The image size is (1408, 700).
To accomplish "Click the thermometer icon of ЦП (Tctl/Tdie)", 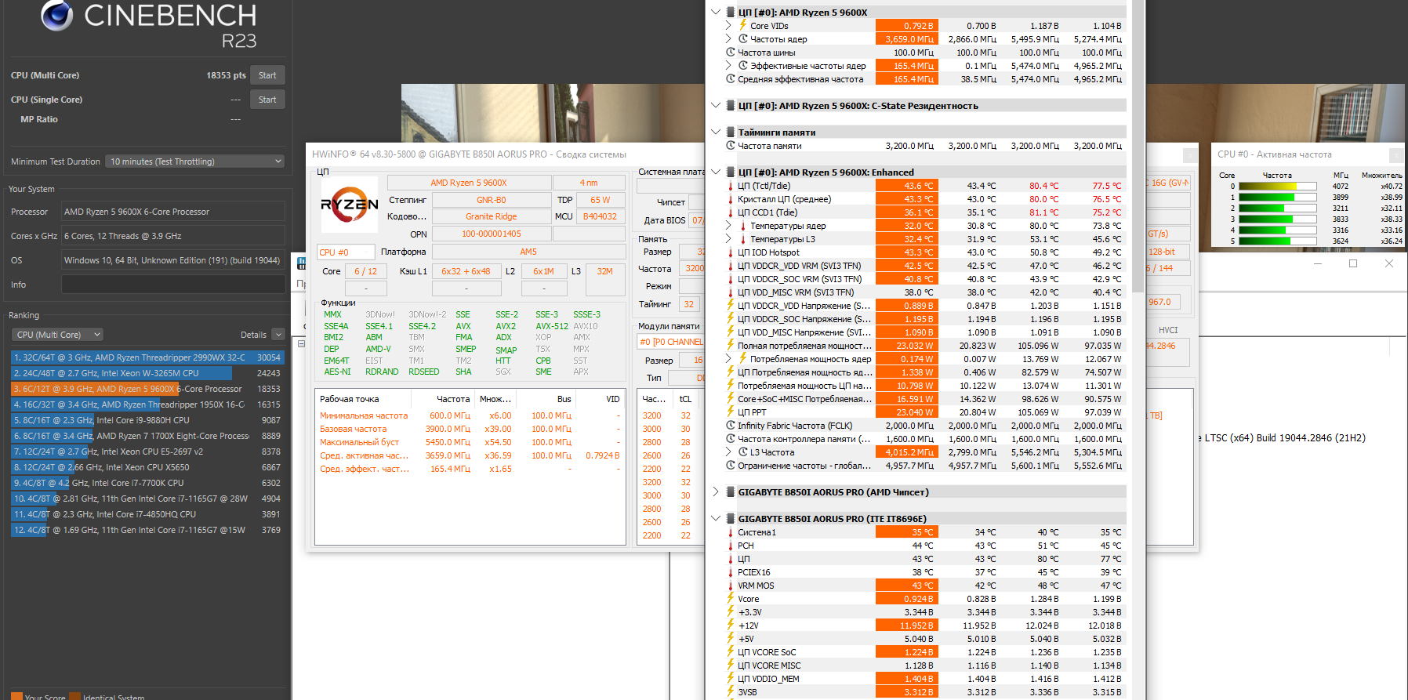I will pos(730,186).
